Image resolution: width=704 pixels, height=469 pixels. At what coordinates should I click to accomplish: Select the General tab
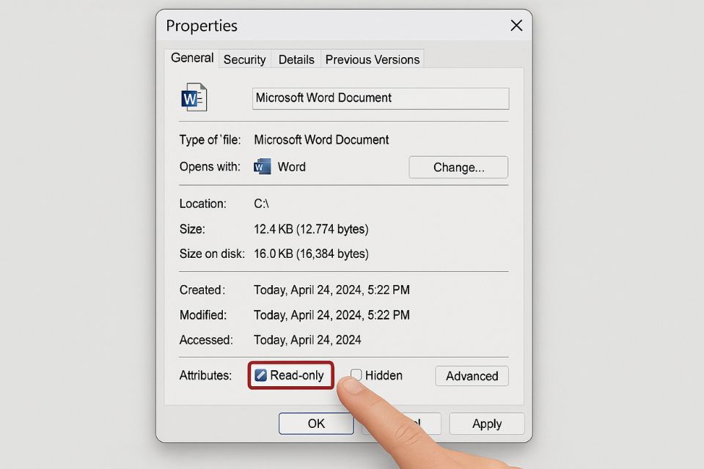click(191, 58)
